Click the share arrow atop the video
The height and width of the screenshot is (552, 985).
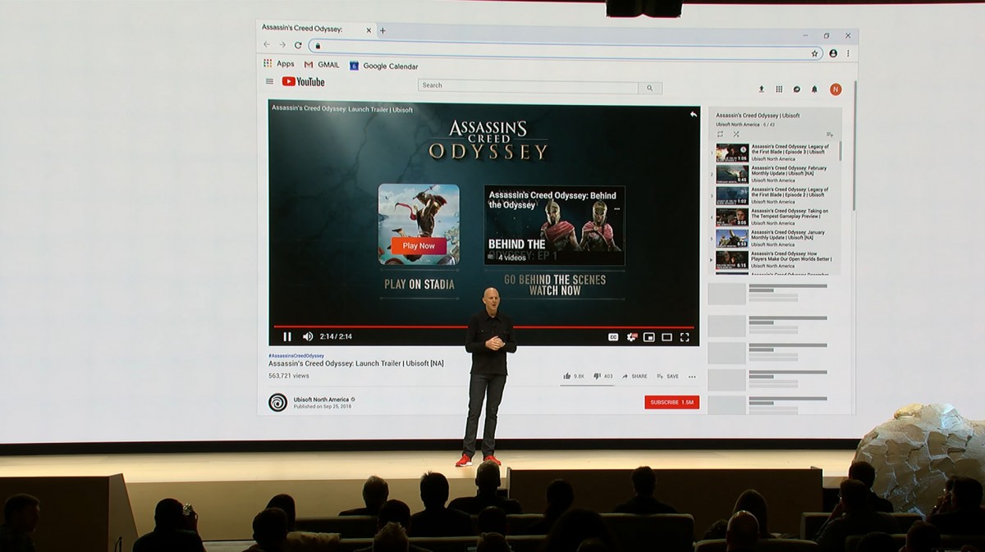pyautogui.click(x=693, y=114)
